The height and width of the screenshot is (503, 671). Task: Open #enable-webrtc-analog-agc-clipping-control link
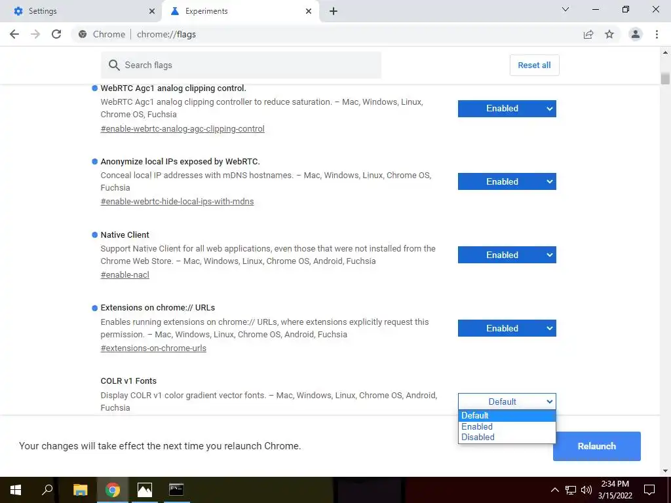[182, 129]
